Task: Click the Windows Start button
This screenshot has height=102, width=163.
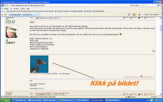Action: pos(5,100)
